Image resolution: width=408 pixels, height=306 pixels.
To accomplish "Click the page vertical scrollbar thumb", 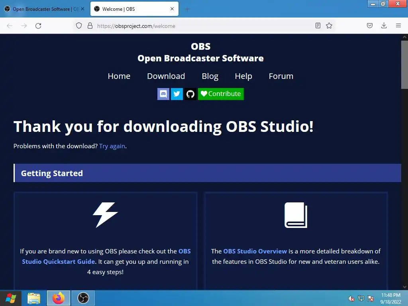I will click(x=405, y=65).
